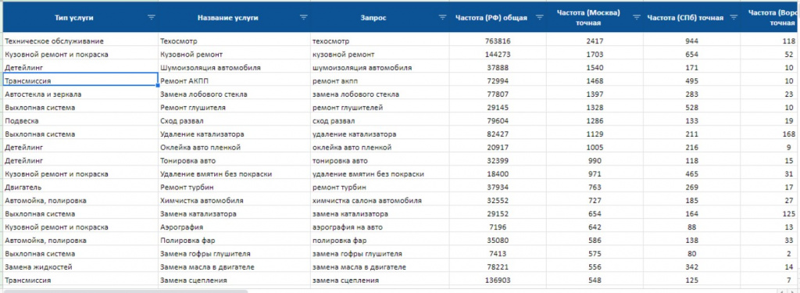
Task: Select the query cell ремонт глушителей
Action: click(380, 107)
